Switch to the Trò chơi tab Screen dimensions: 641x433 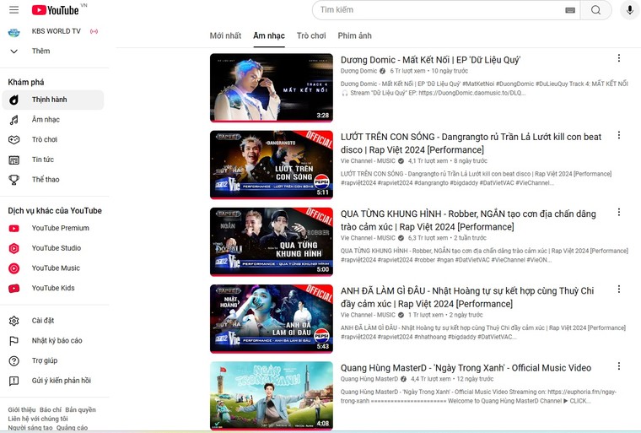pyautogui.click(x=311, y=36)
